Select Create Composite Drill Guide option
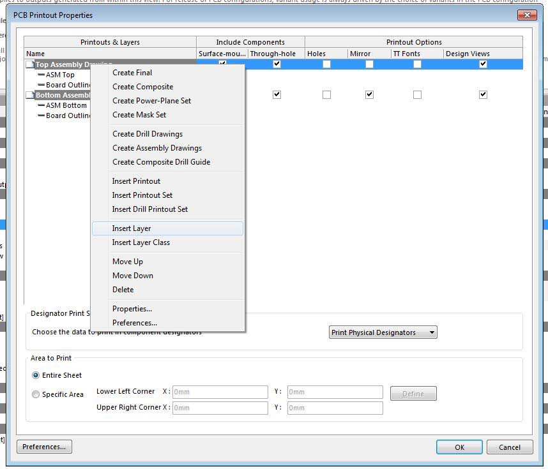Screen dimensions: 548x469 pos(161,162)
